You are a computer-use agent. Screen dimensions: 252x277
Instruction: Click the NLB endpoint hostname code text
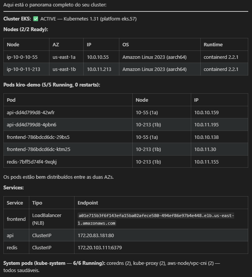(x=156, y=219)
